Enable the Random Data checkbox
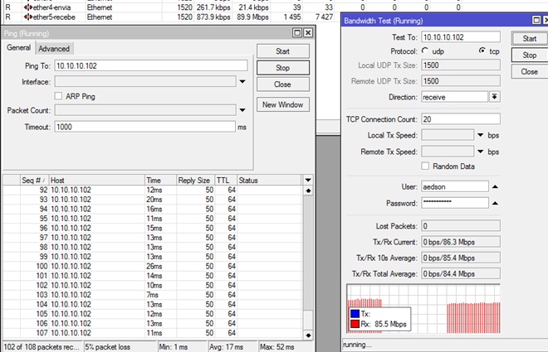This screenshot has width=548, height=352. 425,166
